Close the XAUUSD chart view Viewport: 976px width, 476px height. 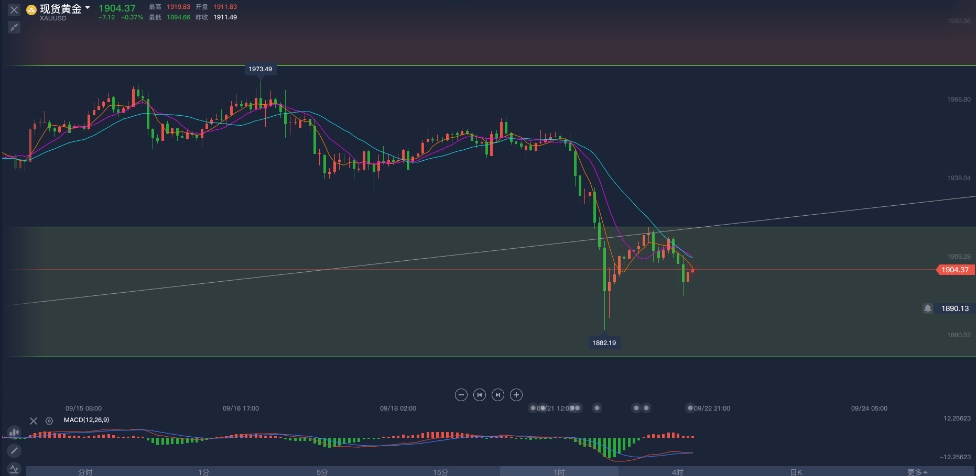14,9
